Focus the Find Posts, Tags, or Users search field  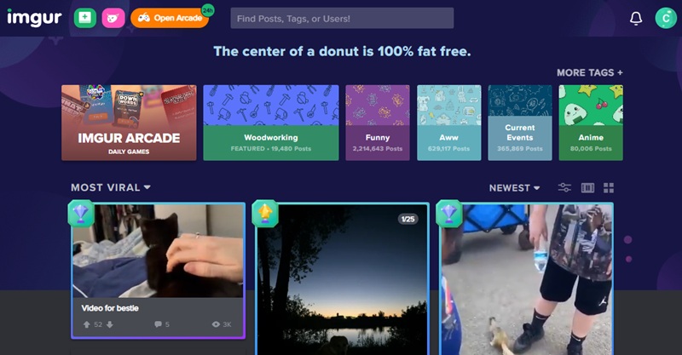(342, 18)
